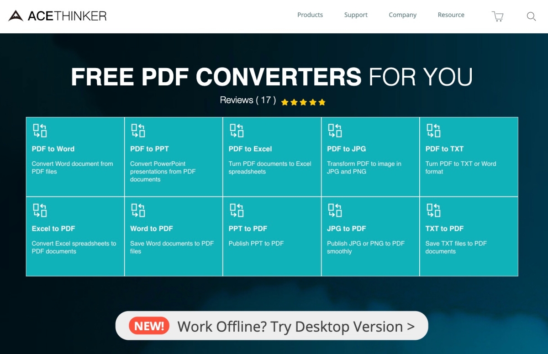Open the Company menu
This screenshot has height=354, width=548.
pyautogui.click(x=402, y=15)
